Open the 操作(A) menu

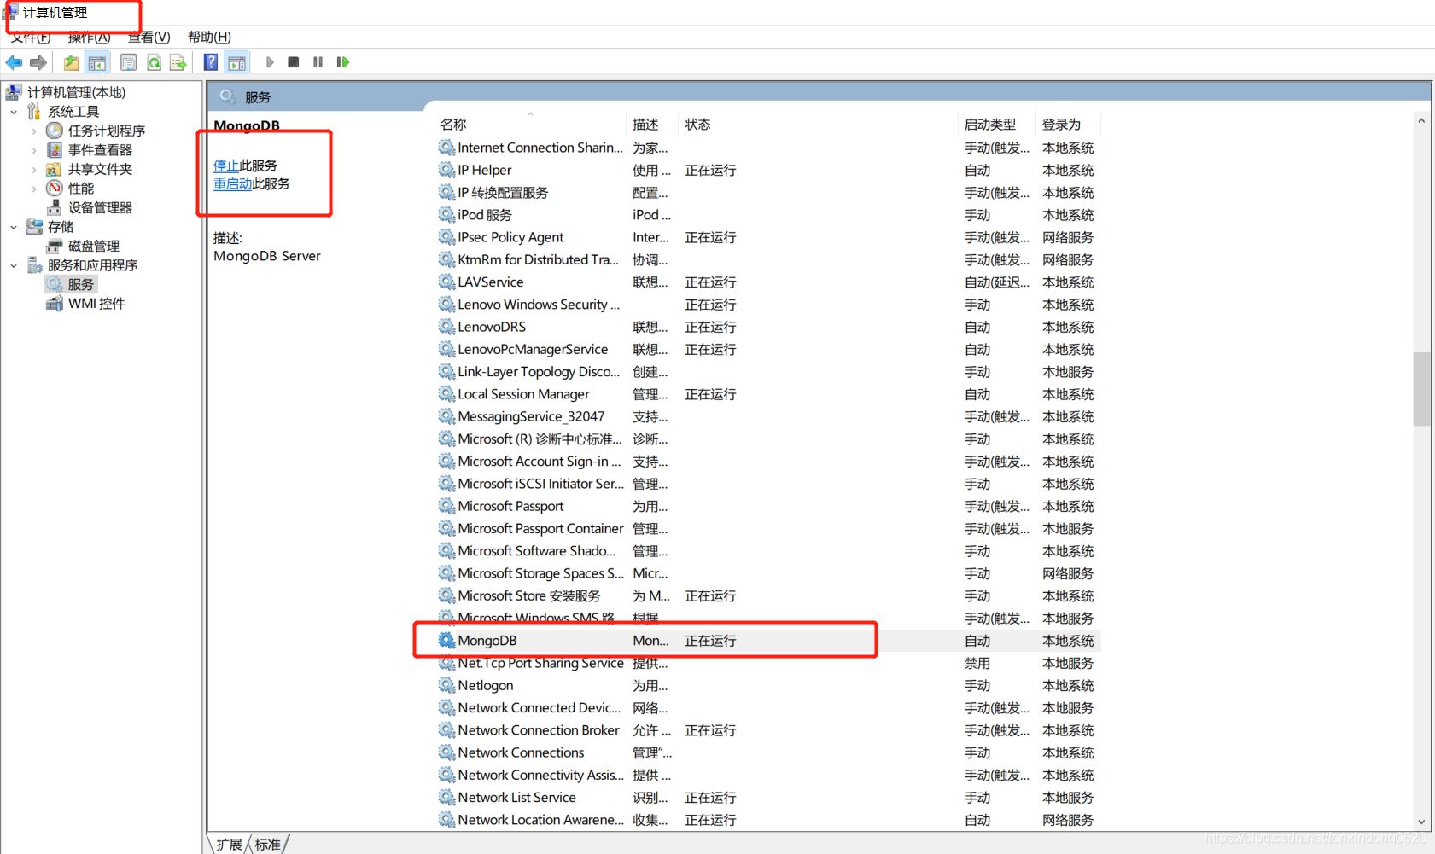[90, 37]
